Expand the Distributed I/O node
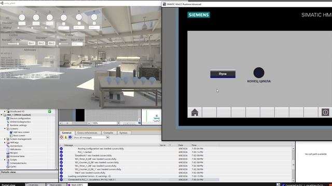Screen dimensions: 332x186 pos(5,112)
